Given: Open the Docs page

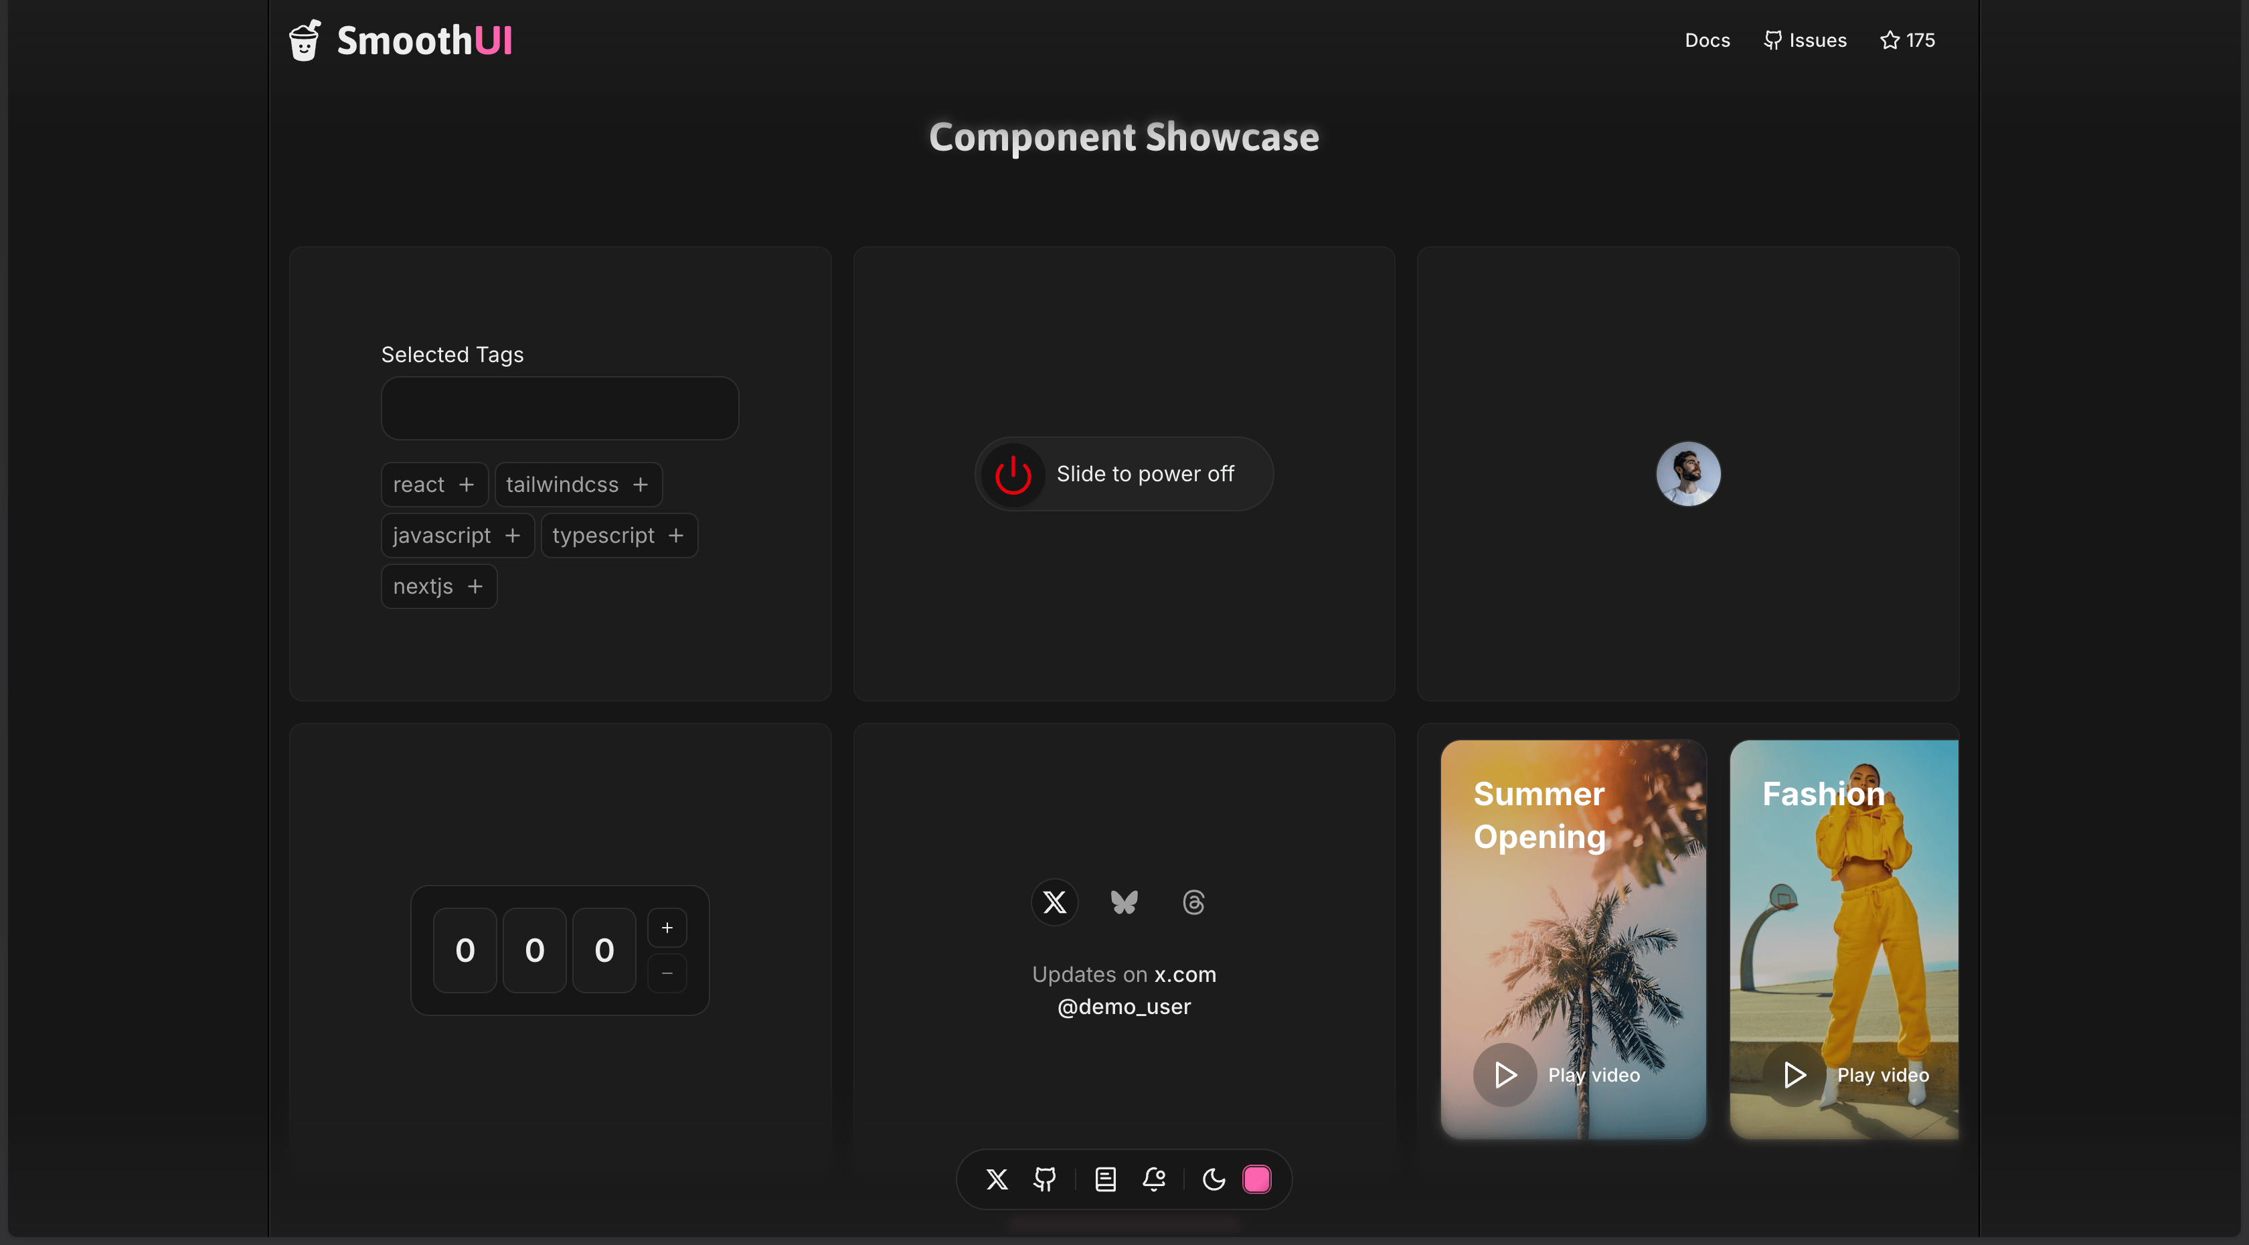Looking at the screenshot, I should point(1707,40).
